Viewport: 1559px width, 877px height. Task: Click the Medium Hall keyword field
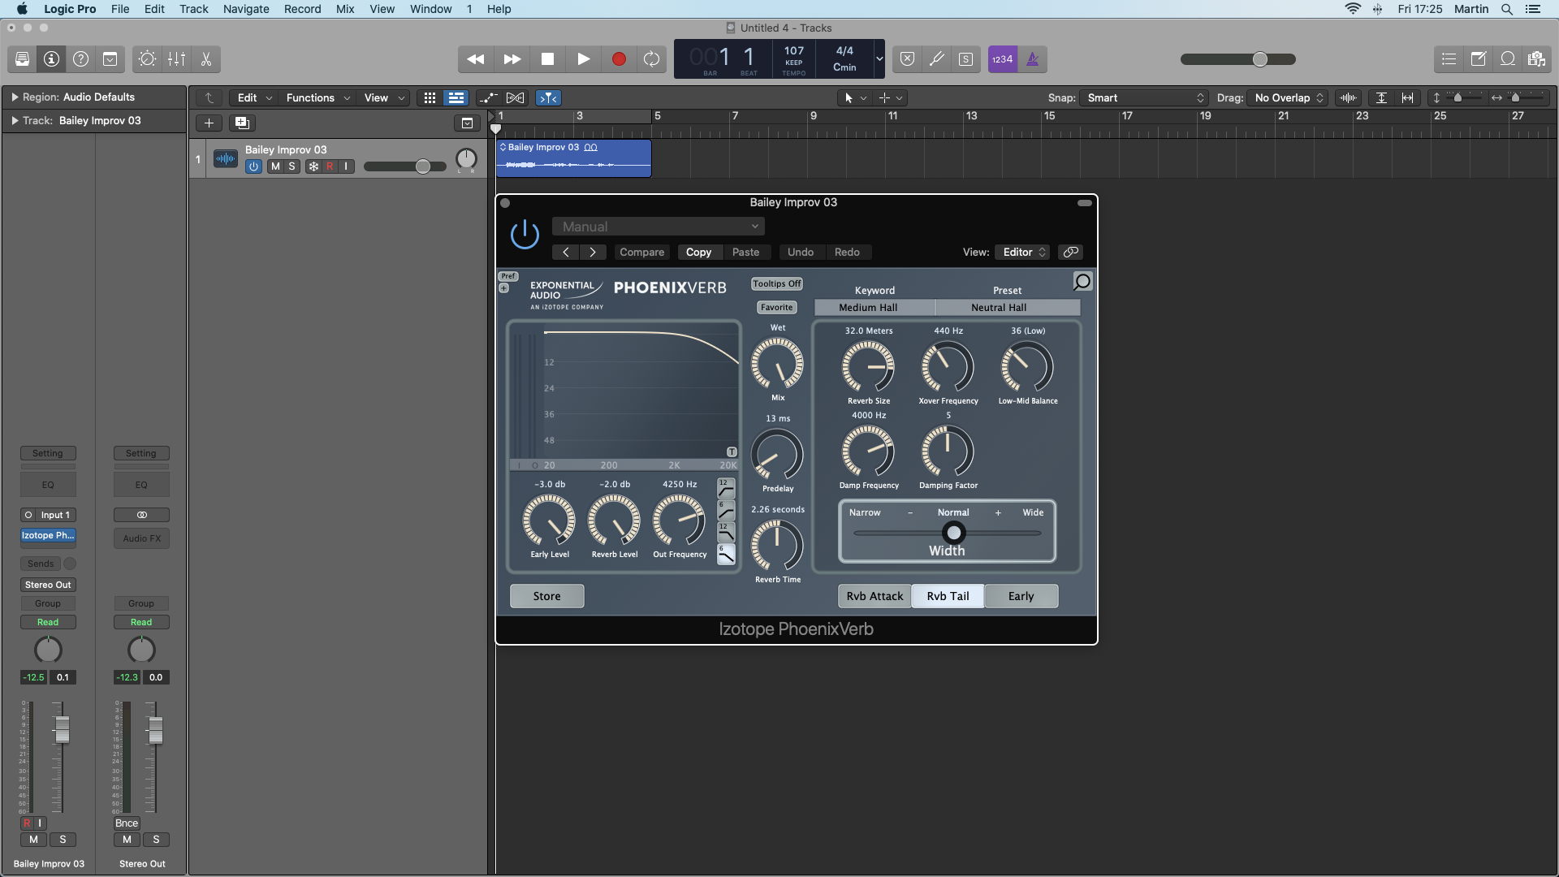(874, 307)
